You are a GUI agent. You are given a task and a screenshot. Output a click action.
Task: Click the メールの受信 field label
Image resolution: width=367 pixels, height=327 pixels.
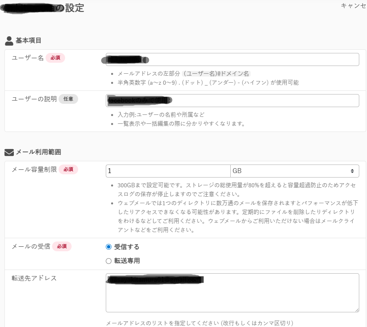pyautogui.click(x=31, y=246)
